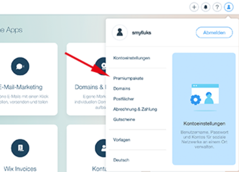Open help with the question mark icon

(217, 7)
